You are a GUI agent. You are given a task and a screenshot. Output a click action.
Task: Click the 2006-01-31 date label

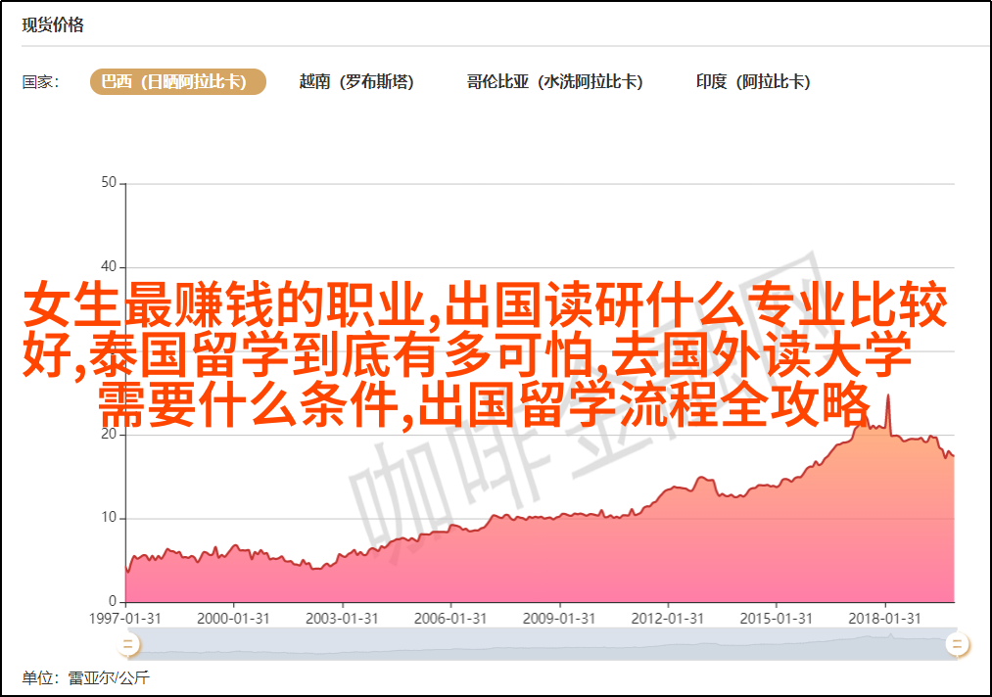pos(450,619)
